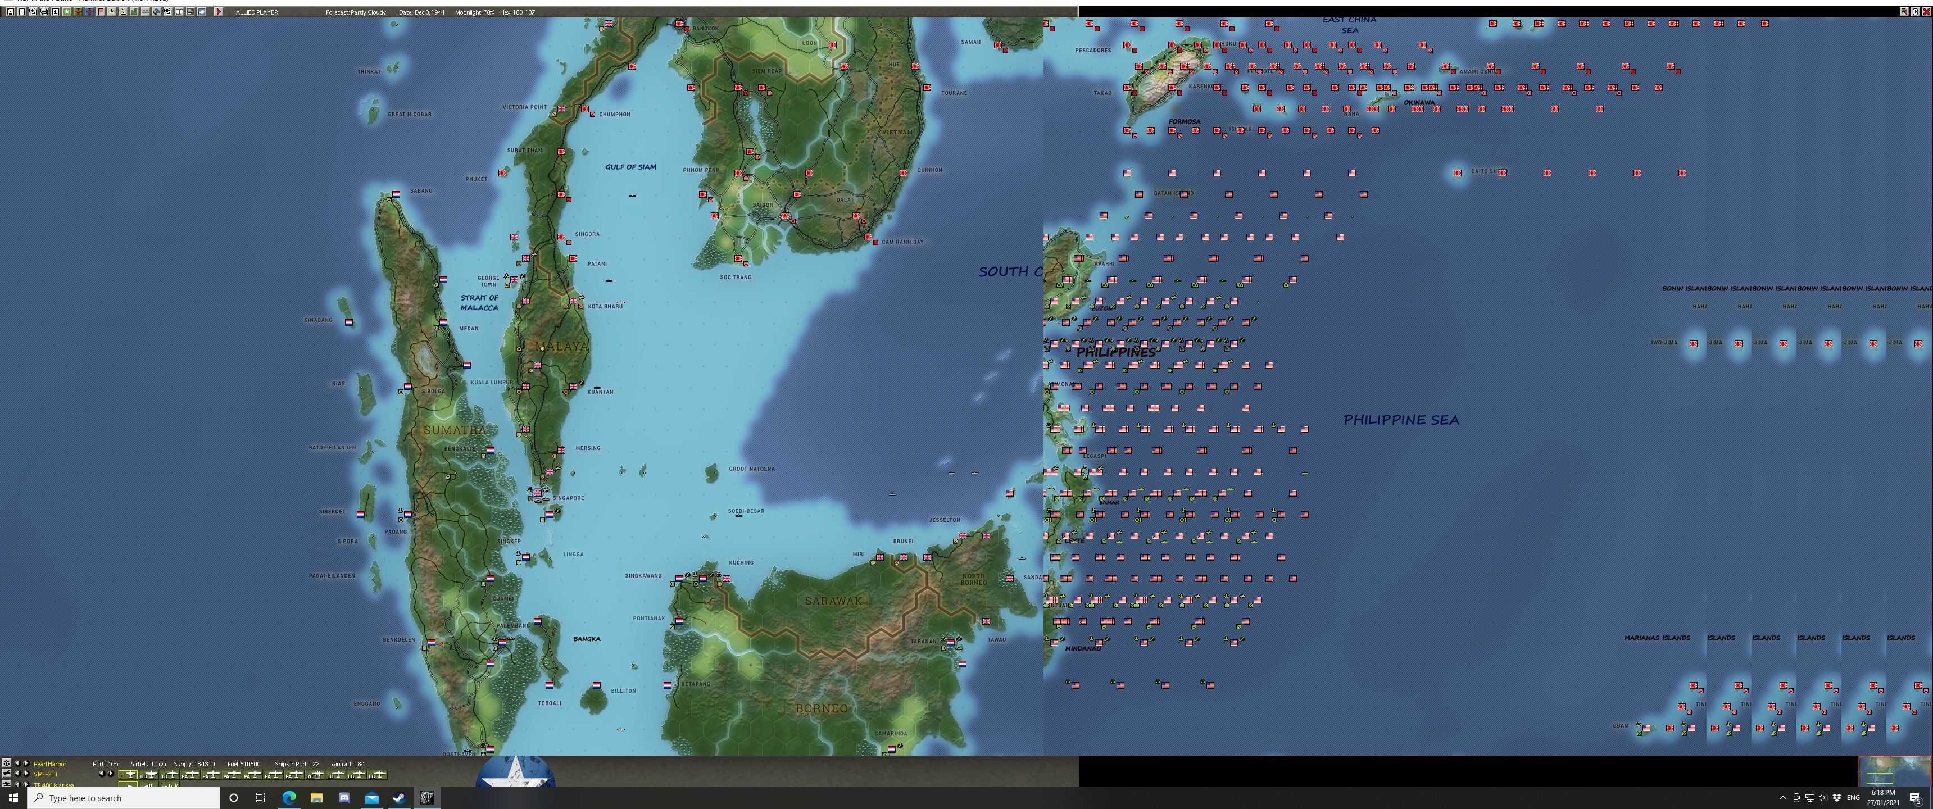The height and width of the screenshot is (809, 1933).
Task: Click the OP button in the top toolbar
Action: click(179, 12)
